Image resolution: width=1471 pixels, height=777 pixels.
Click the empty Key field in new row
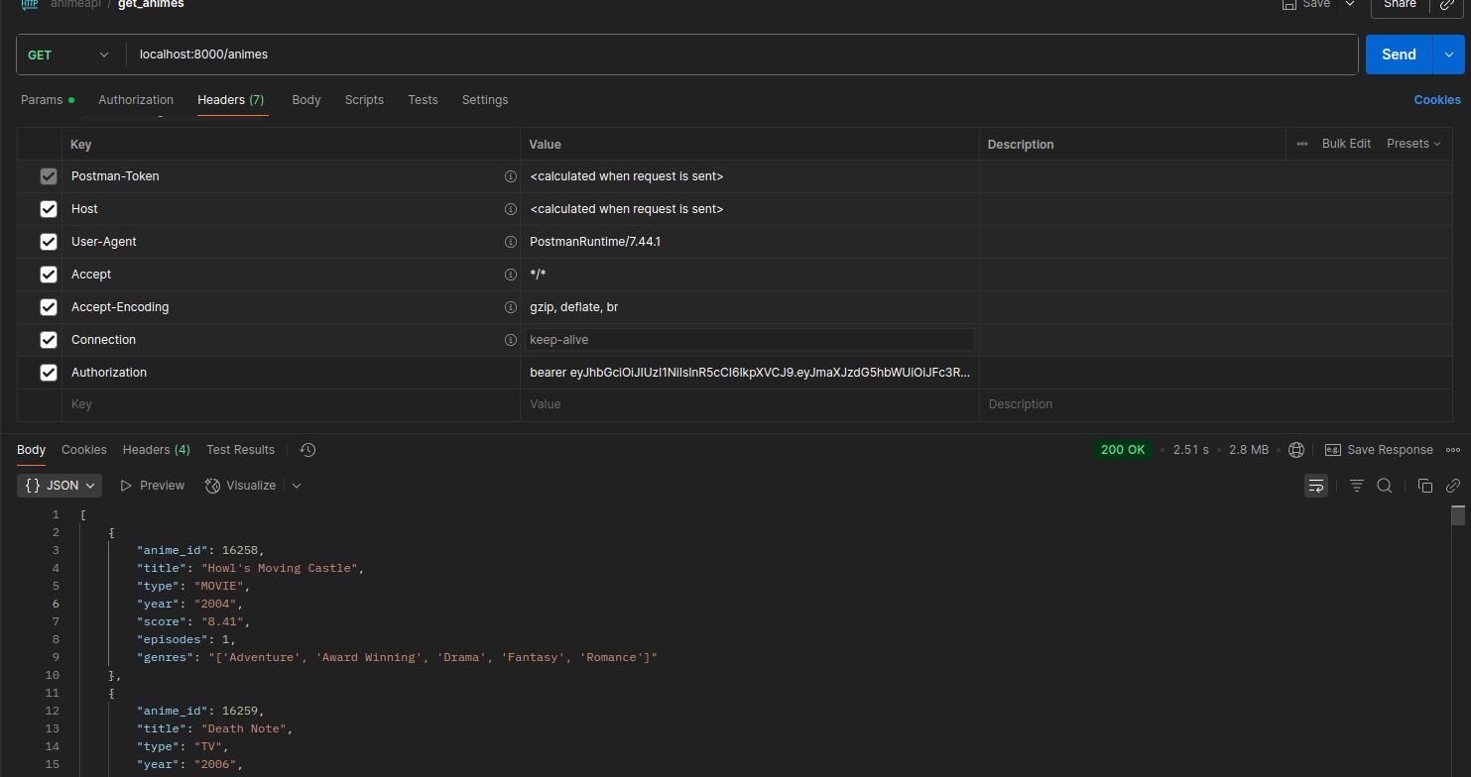291,404
